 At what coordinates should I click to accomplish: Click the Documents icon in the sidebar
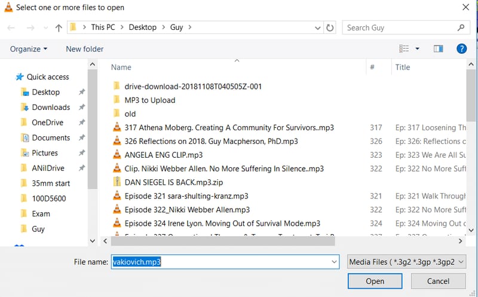pyautogui.click(x=24, y=137)
